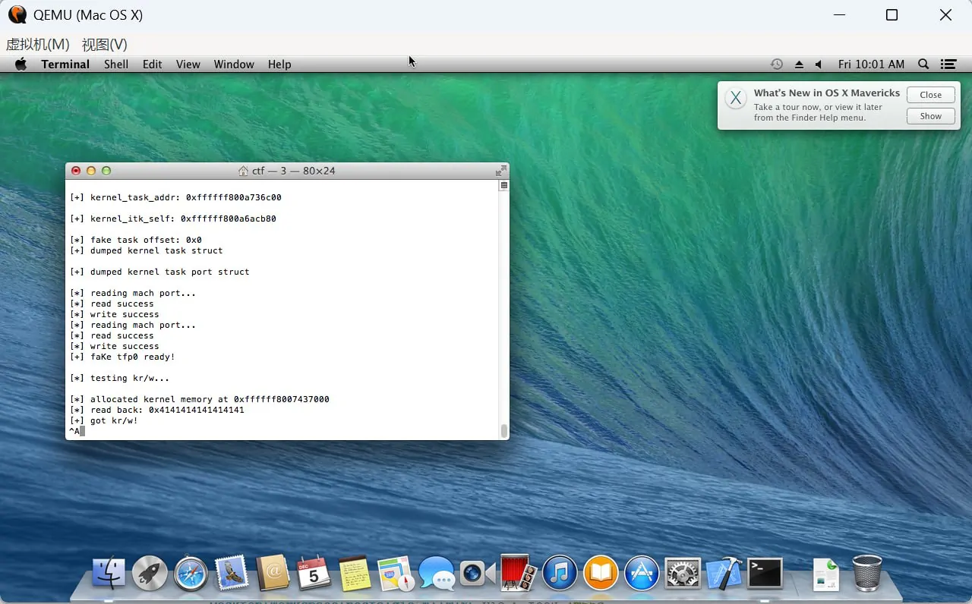
Task: Open the Trash in the dock
Action: (x=866, y=573)
